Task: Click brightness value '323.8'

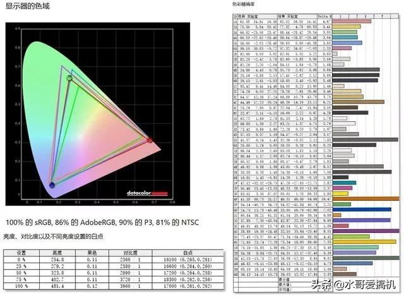Action: tap(57, 273)
